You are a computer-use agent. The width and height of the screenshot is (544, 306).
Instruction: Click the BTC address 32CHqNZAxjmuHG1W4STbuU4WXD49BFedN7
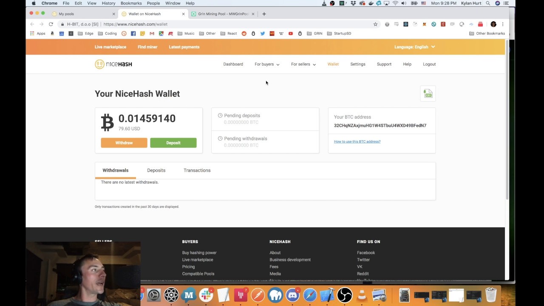pos(380,125)
